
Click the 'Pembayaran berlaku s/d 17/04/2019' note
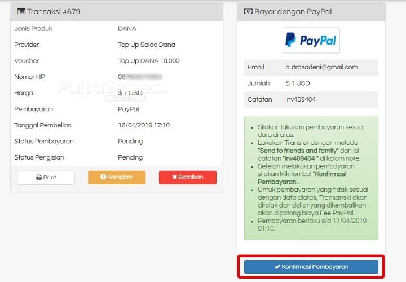coord(312,221)
